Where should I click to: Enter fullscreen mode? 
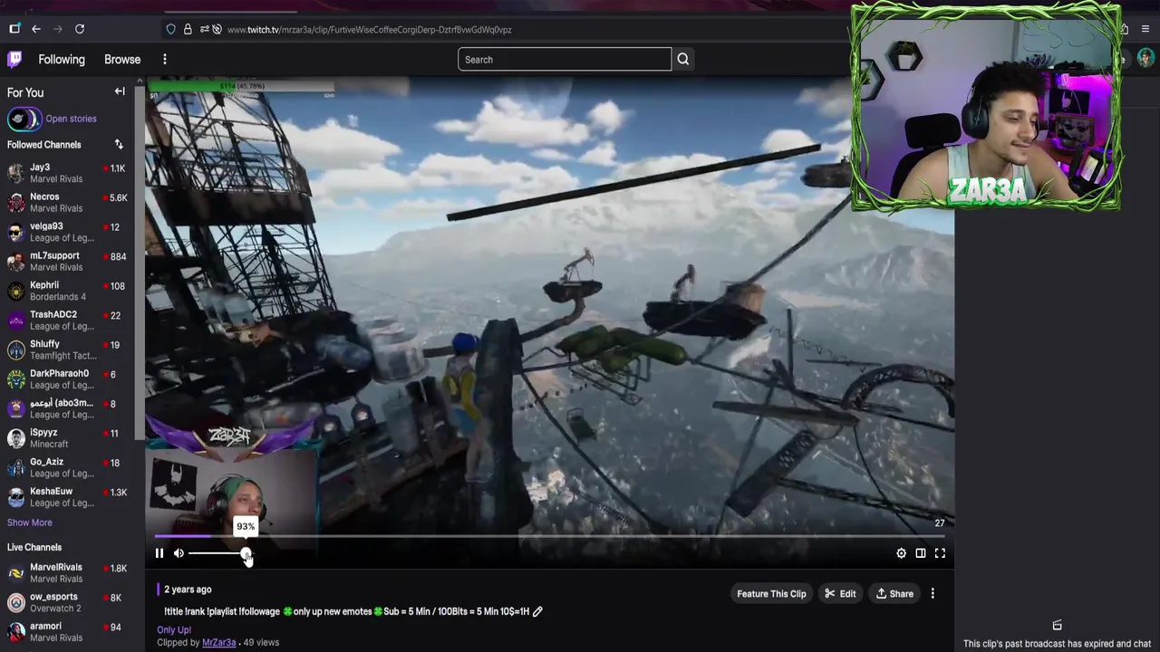(x=940, y=553)
